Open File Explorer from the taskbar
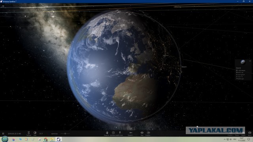The image size is (253, 142). tap(52, 139)
